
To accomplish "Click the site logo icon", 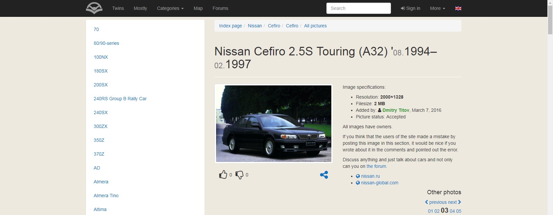I will pos(94,8).
